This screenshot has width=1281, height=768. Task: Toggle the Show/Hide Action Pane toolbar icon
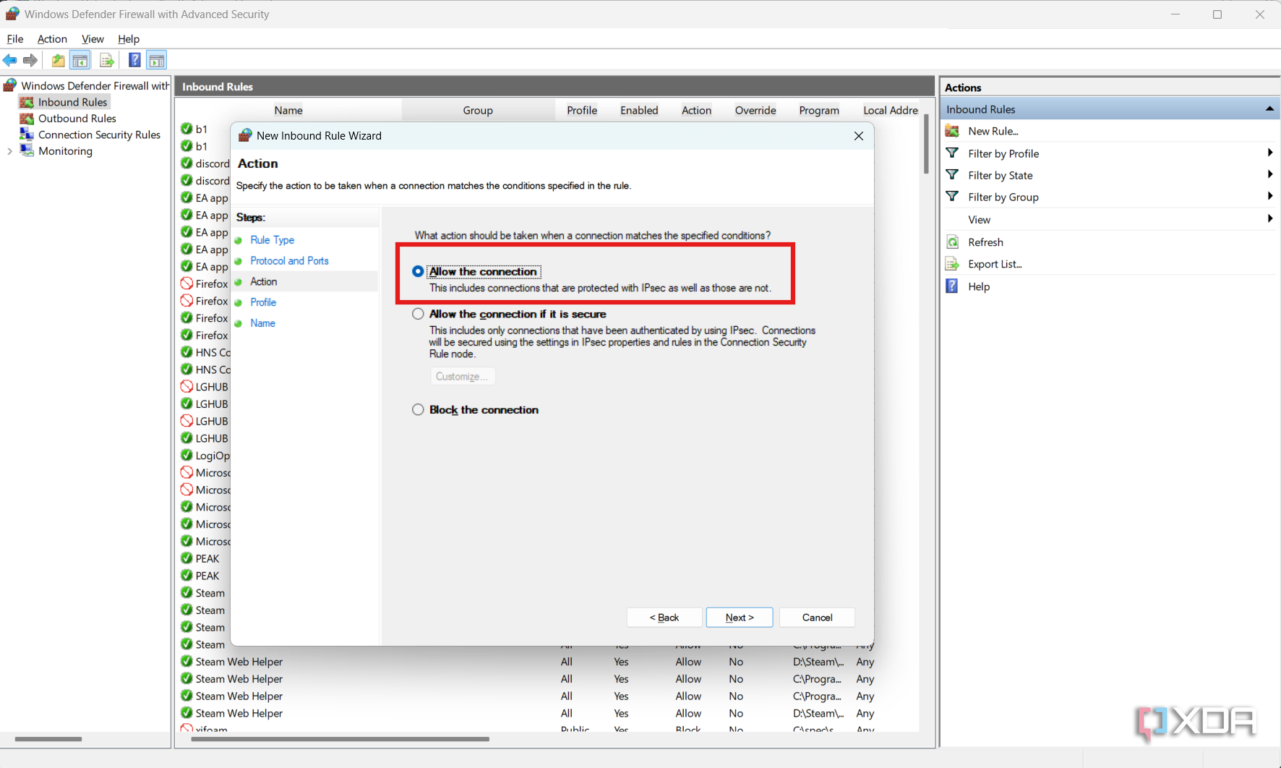click(157, 60)
